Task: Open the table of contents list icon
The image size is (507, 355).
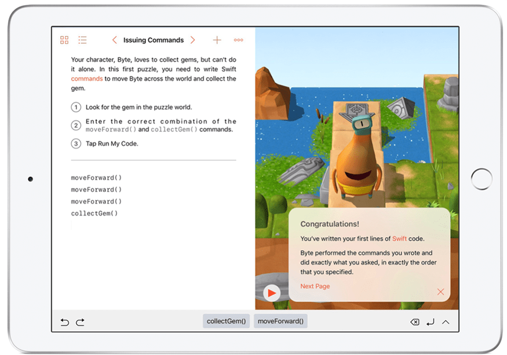Action: [x=82, y=40]
